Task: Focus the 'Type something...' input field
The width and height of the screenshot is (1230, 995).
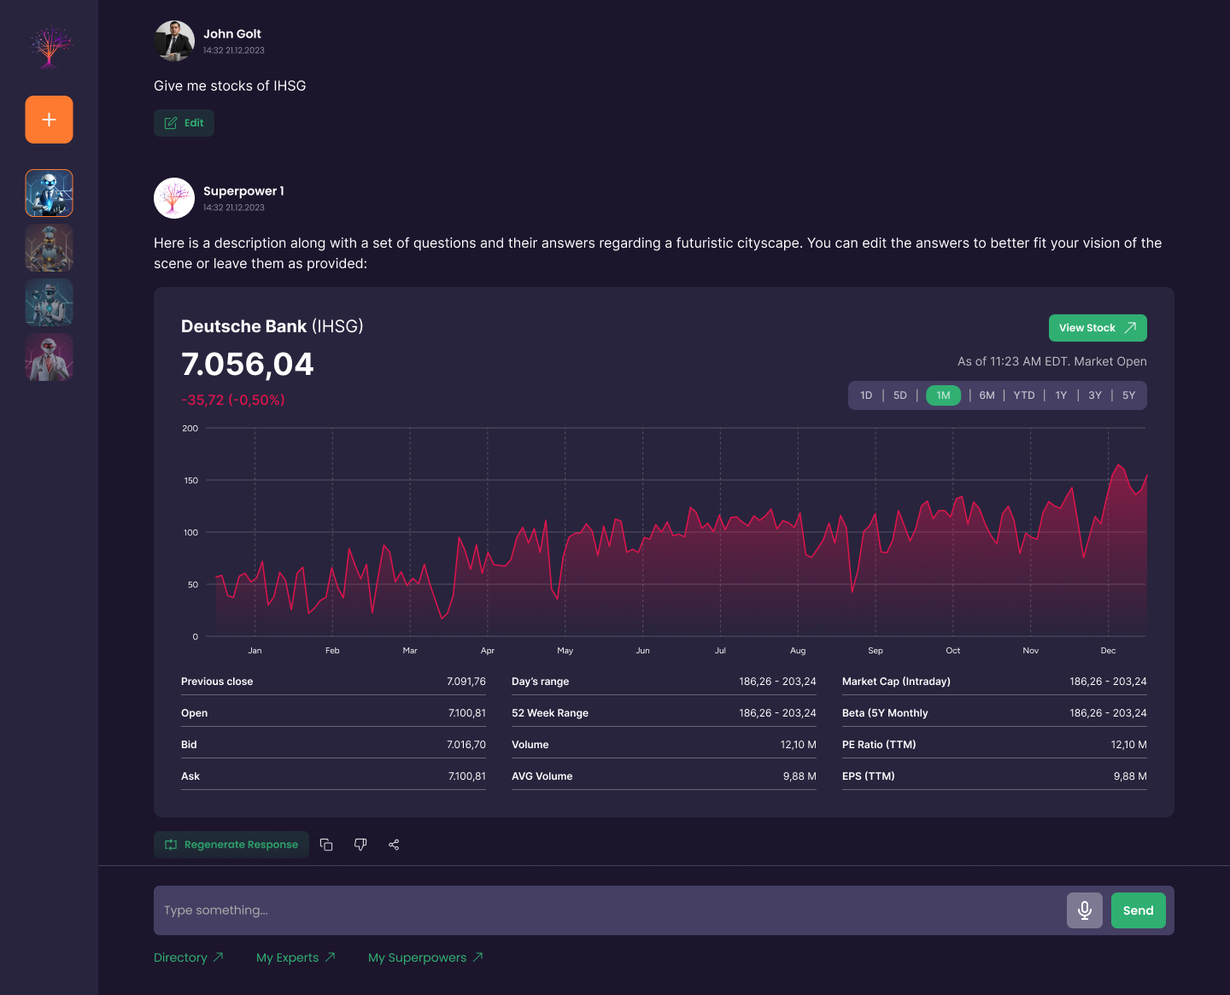Action: tap(606, 910)
